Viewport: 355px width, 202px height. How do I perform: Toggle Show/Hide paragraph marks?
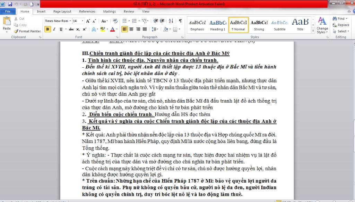(180, 21)
